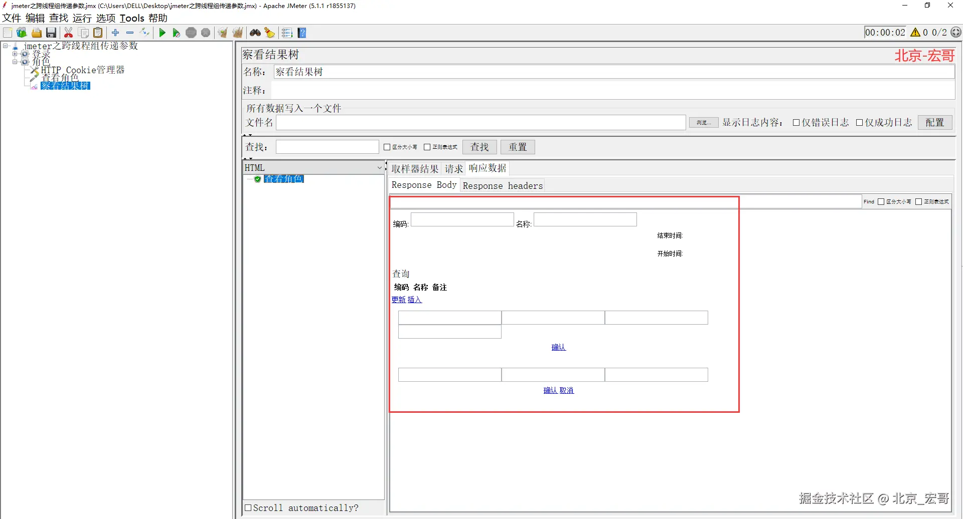Click the 编码 input in the response body
Image resolution: width=963 pixels, height=519 pixels.
point(462,219)
